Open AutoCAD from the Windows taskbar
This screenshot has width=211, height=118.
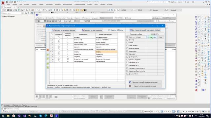coord(51,116)
